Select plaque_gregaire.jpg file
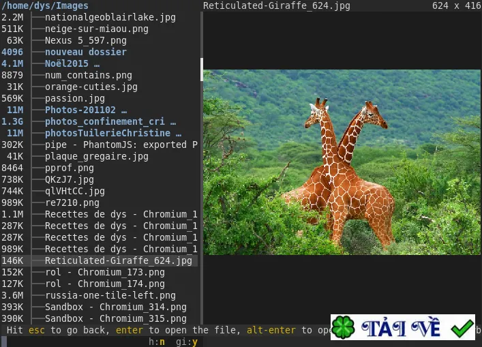Viewport: 482px width, 347px height. tap(97, 156)
